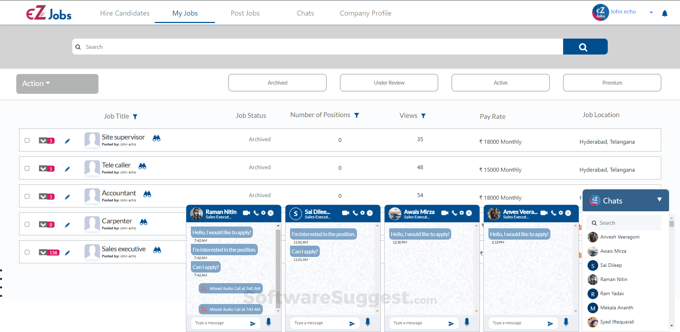Open the notifications bell

point(665,13)
